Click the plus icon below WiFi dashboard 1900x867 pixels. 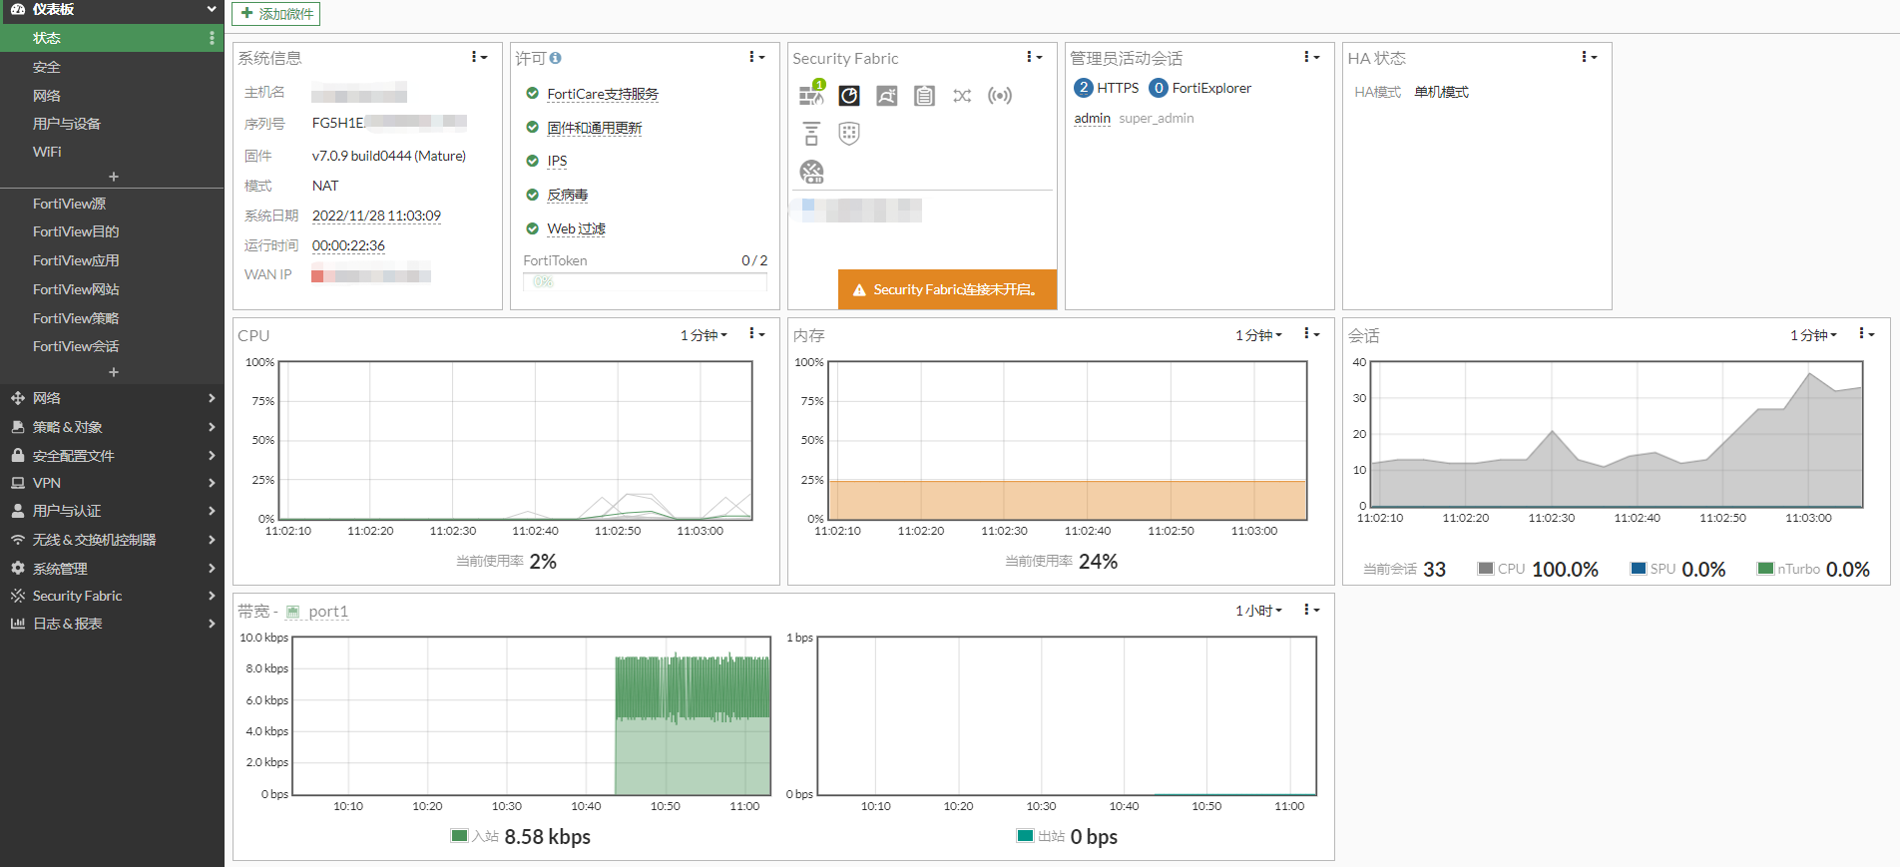click(113, 177)
